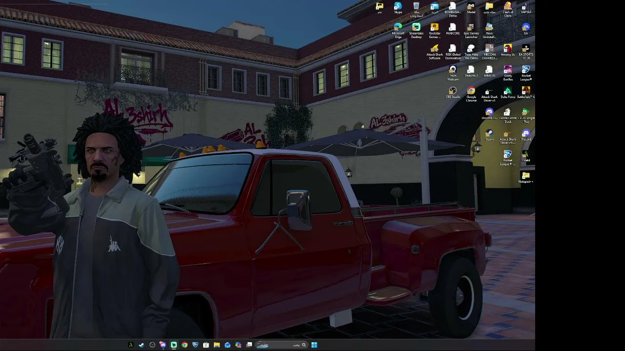Open Skype desktop shortcut
The width and height of the screenshot is (625, 351).
398,8
